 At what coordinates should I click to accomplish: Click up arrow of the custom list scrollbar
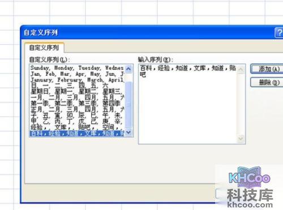[x=128, y=68]
